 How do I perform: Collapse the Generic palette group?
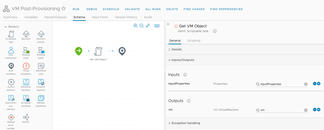click(x=5, y=27)
